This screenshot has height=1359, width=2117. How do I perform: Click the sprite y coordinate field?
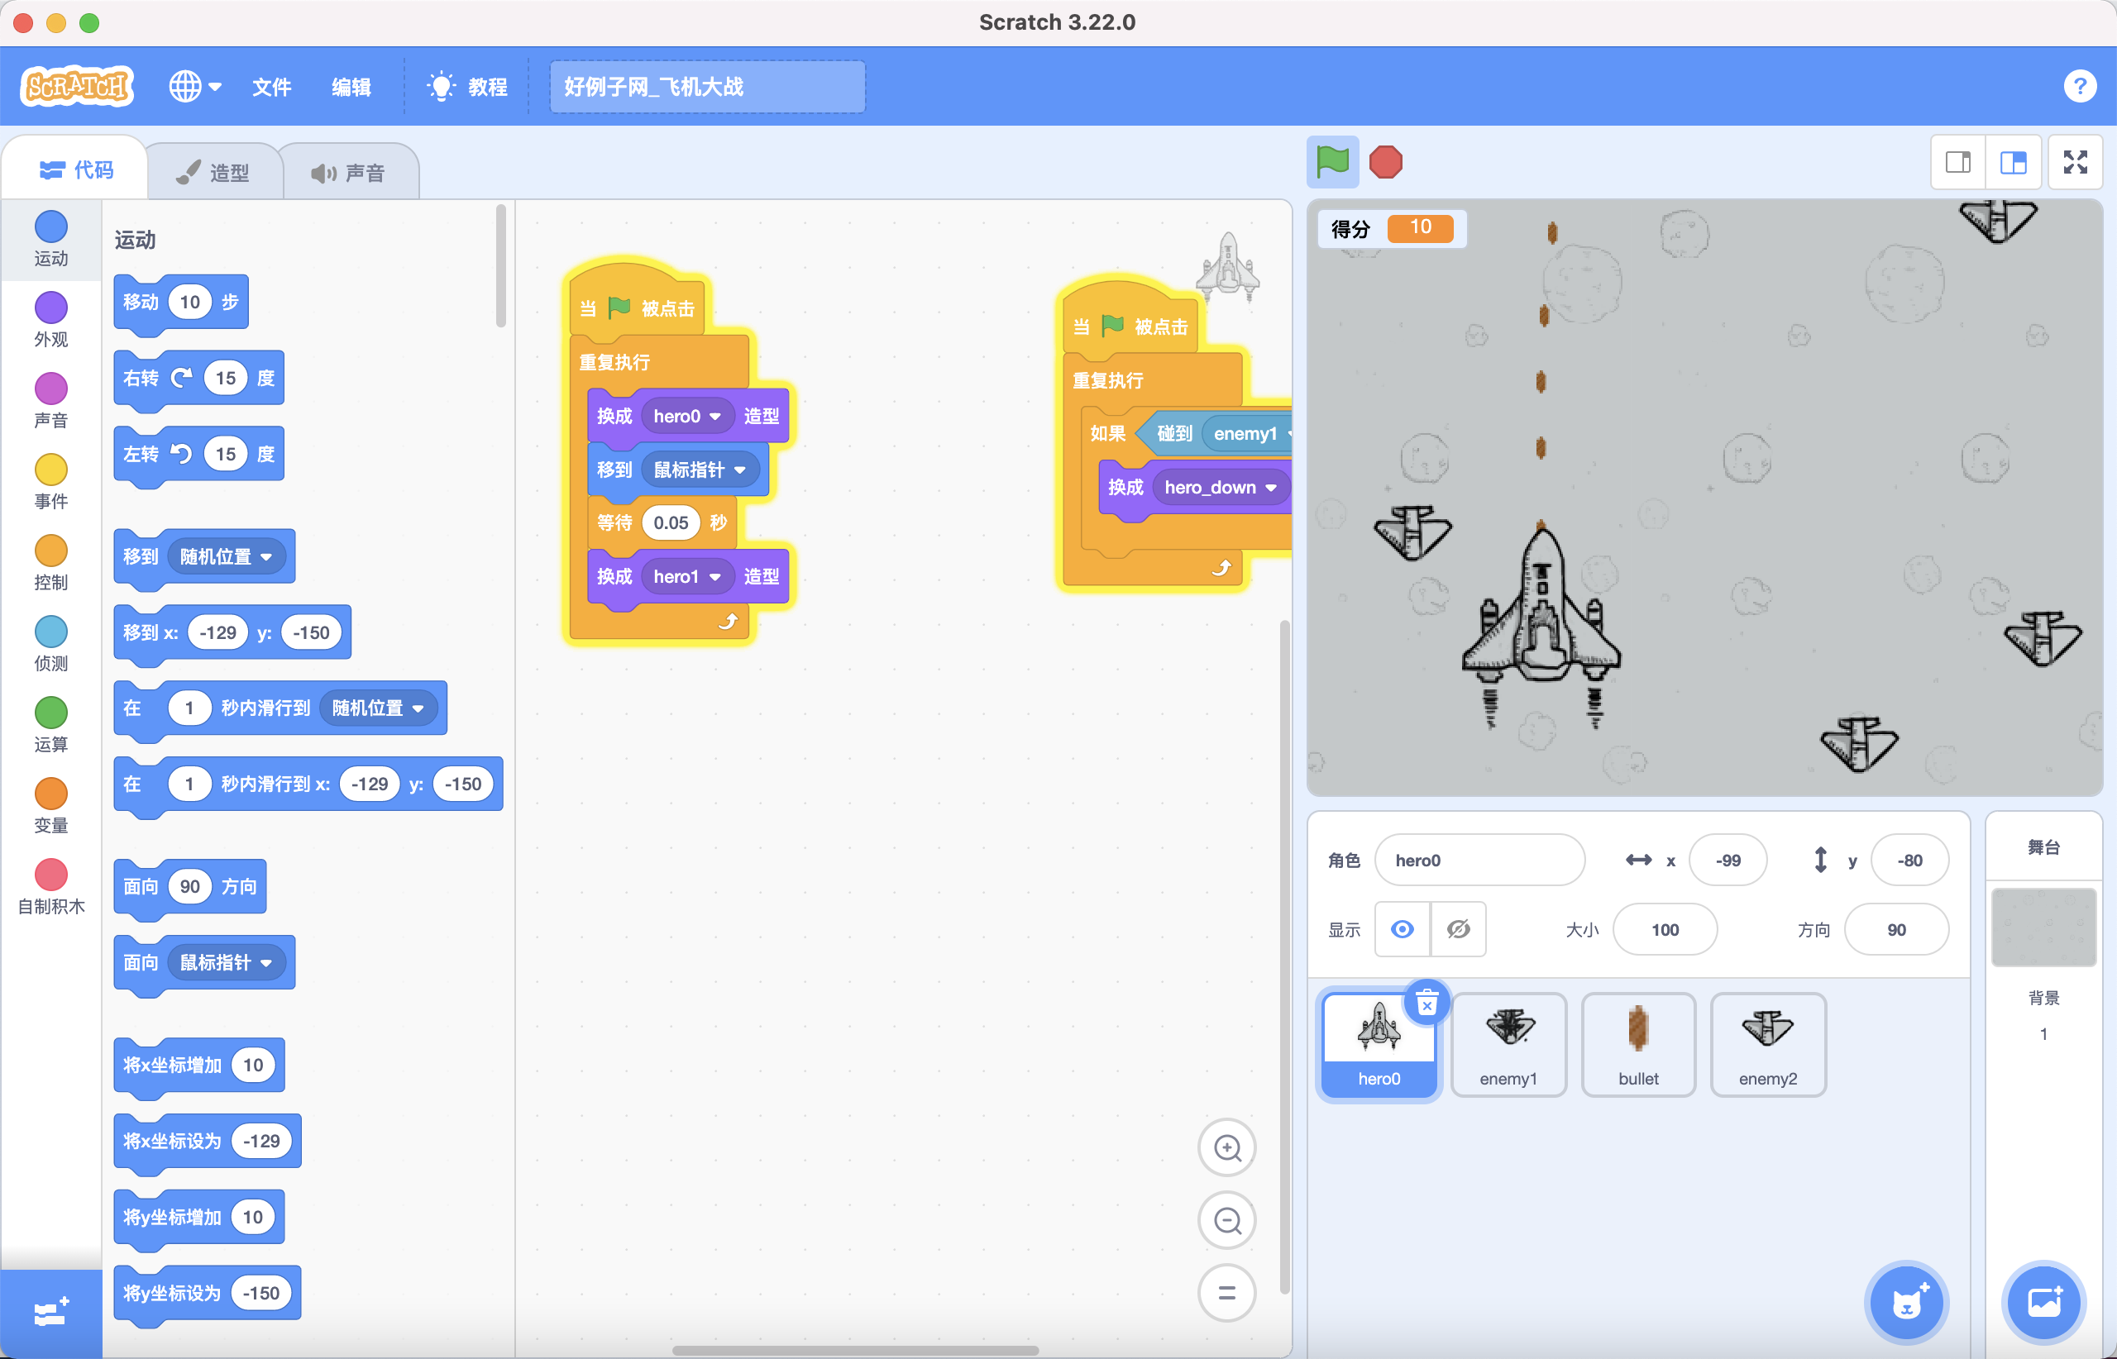(x=1909, y=860)
